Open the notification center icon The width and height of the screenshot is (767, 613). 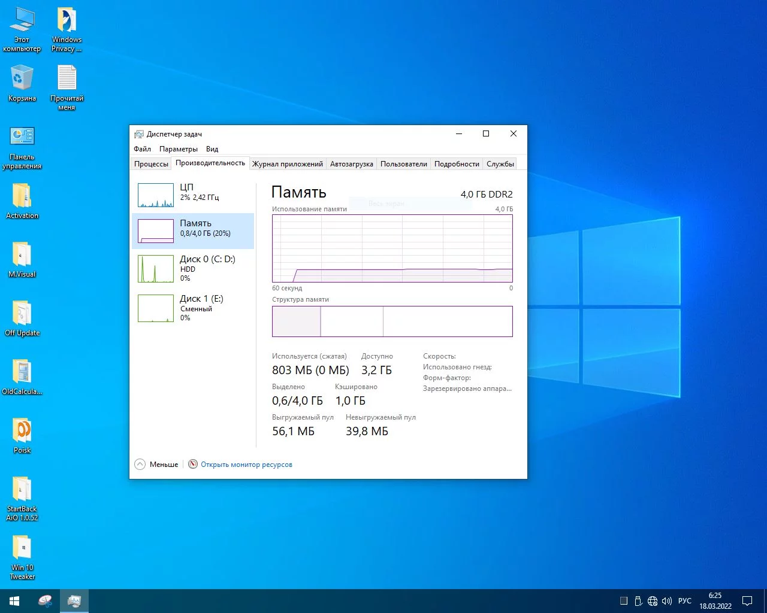(x=747, y=601)
